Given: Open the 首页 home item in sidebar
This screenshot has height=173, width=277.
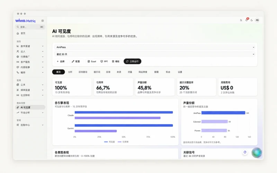Looking at the screenshot, I should coord(30,33).
